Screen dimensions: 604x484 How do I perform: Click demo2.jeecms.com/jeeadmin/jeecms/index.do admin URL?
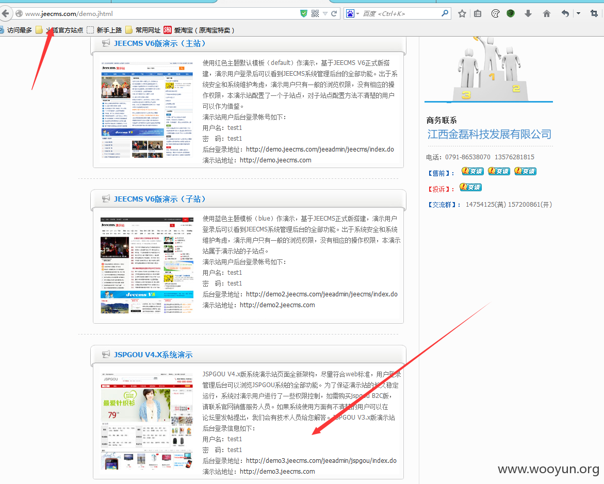tap(322, 294)
